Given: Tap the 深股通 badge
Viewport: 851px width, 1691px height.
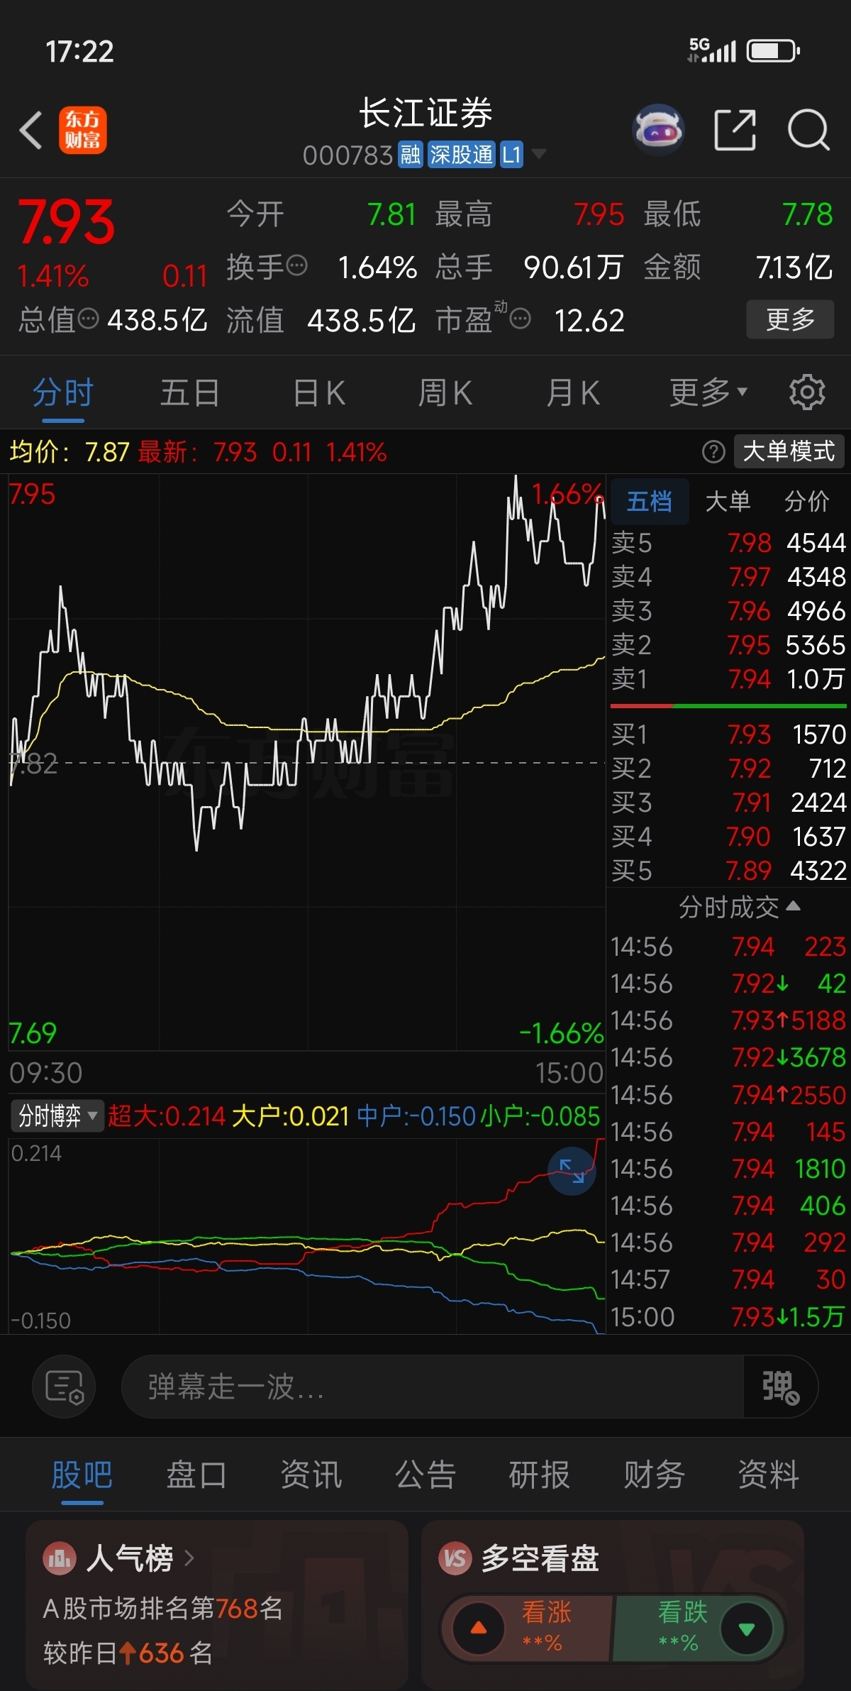Looking at the screenshot, I should pyautogui.click(x=461, y=154).
